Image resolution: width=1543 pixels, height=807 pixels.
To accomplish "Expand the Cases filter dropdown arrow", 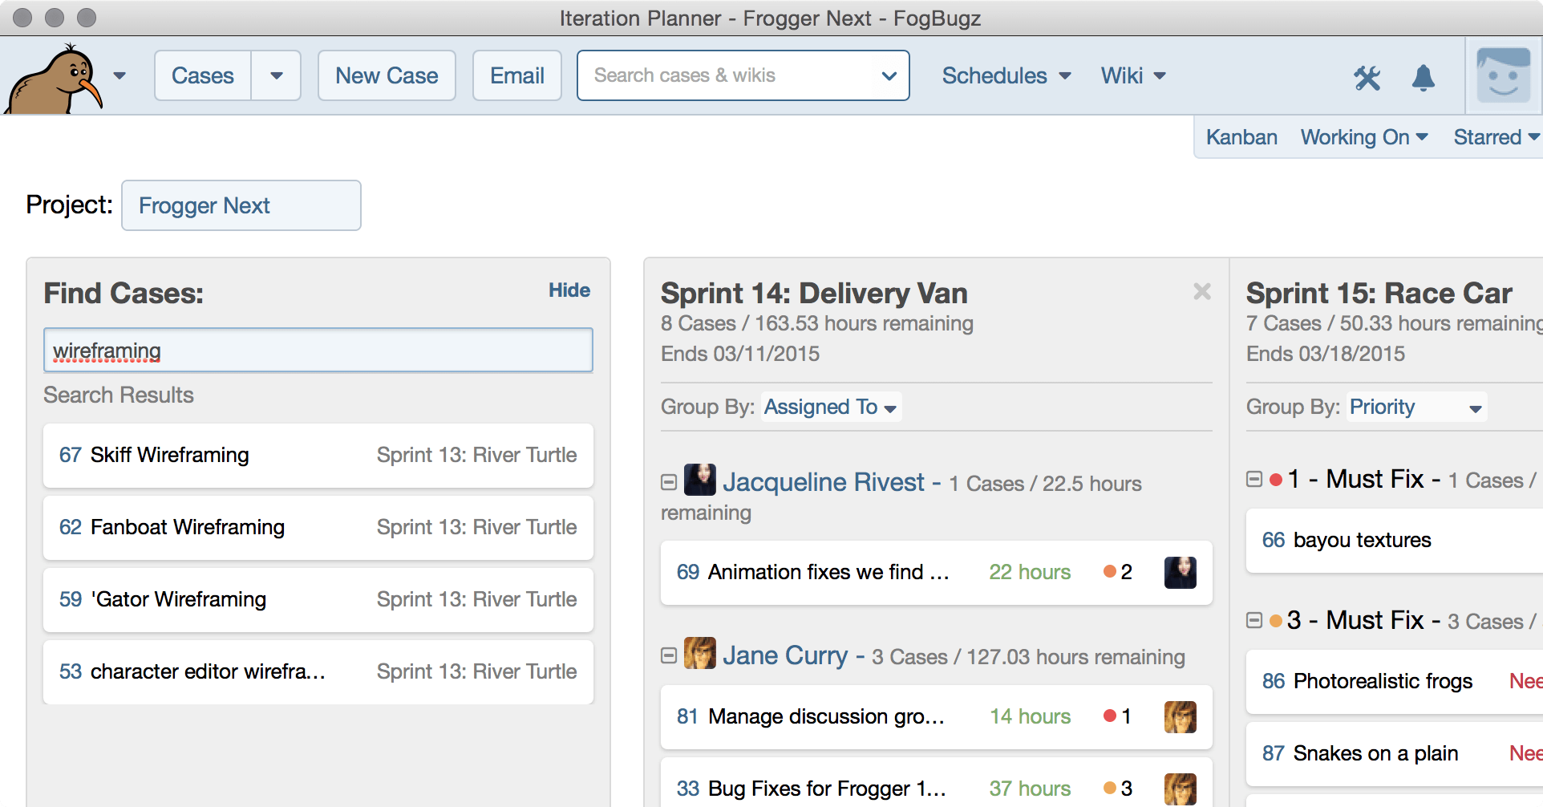I will (277, 75).
